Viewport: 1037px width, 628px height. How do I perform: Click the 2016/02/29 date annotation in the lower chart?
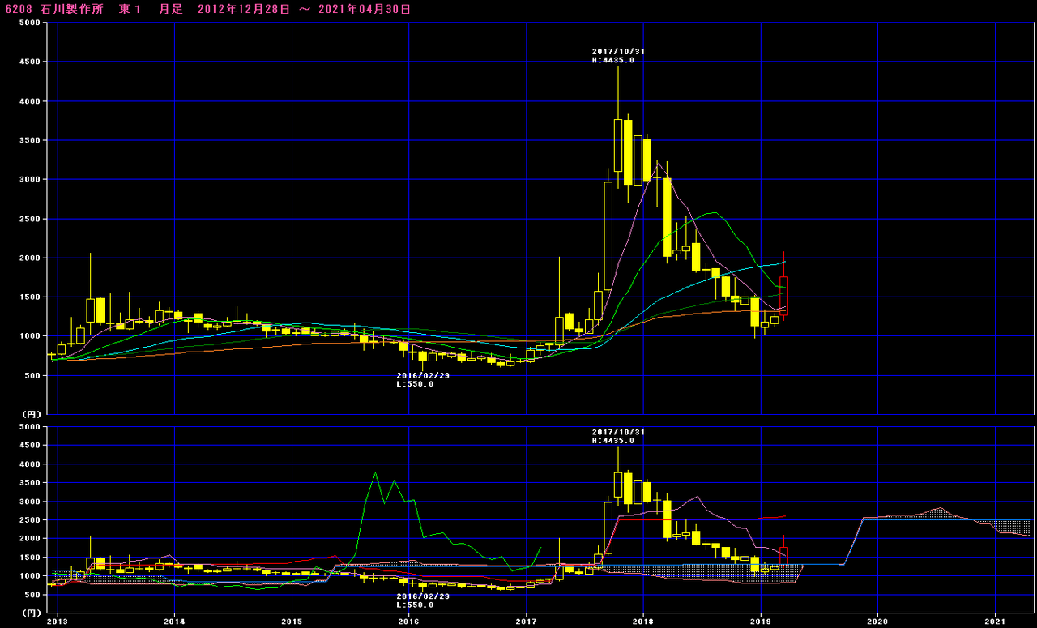(x=423, y=596)
